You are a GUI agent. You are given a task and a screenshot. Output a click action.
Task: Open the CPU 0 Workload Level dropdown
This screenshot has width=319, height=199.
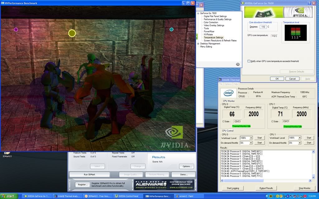251,138
